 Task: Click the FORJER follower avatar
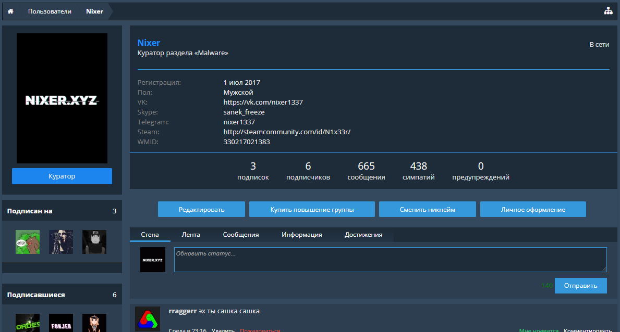tap(61, 323)
